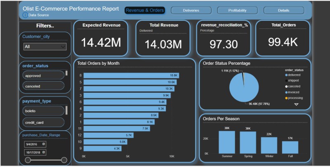Click the shipped legend marker
This screenshot has width=330, height=167.
coord(286,80)
